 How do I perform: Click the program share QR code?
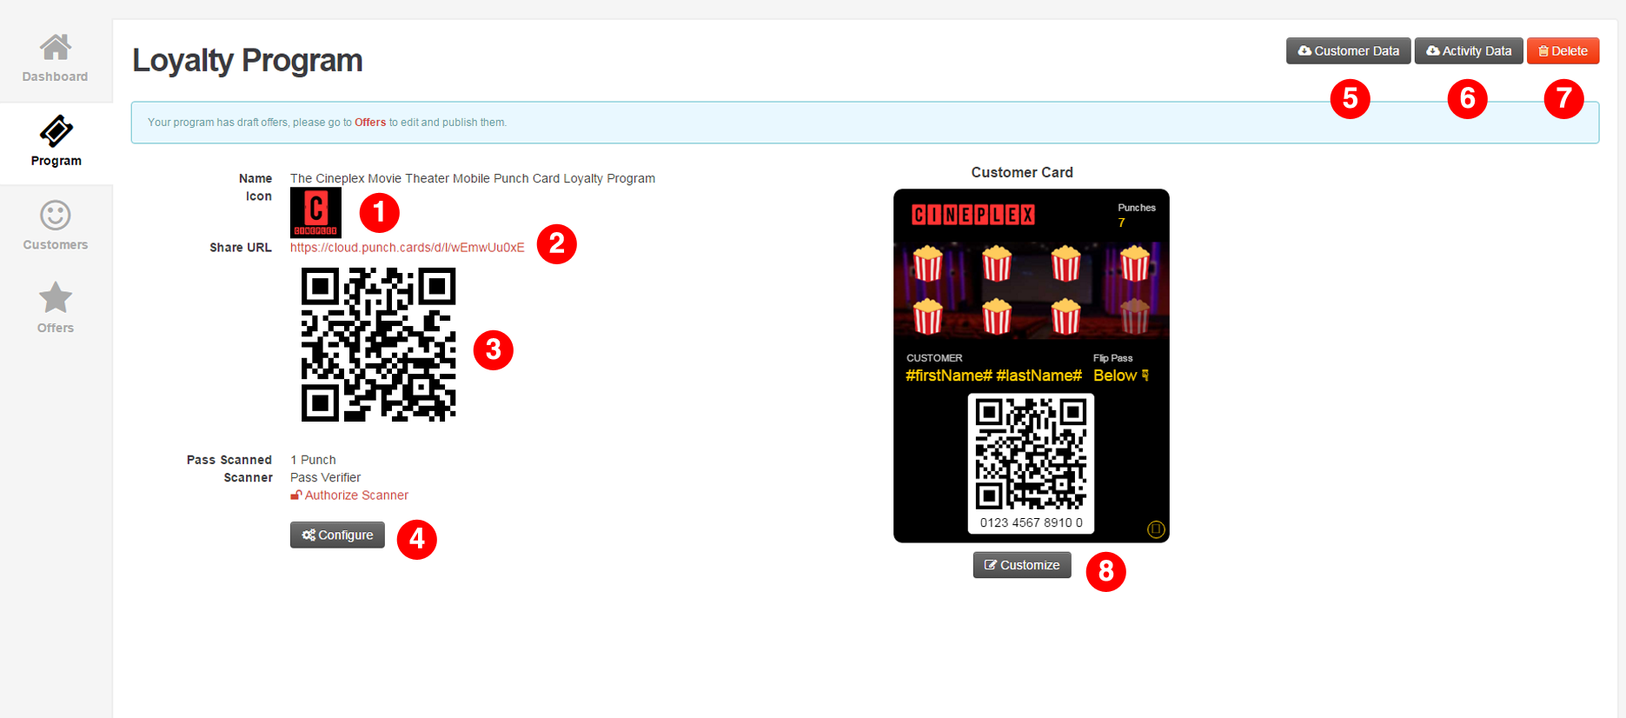click(378, 344)
